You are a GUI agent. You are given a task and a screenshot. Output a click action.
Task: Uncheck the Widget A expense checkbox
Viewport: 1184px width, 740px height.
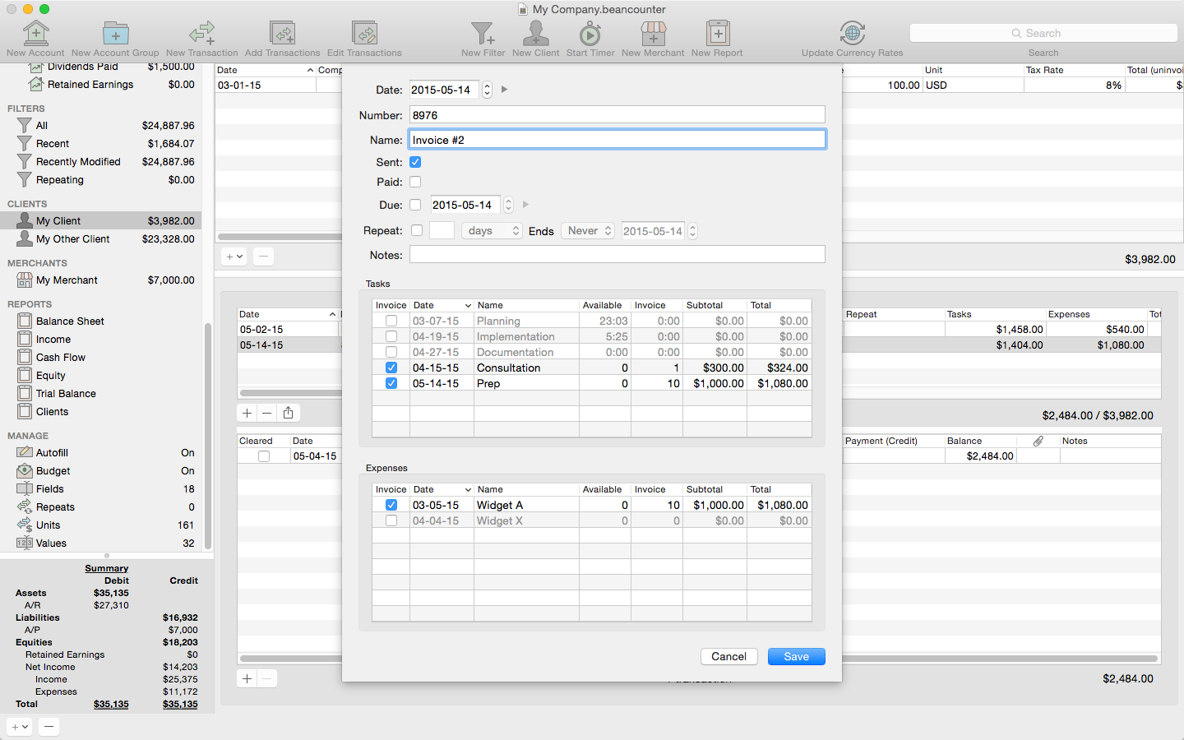[391, 505]
